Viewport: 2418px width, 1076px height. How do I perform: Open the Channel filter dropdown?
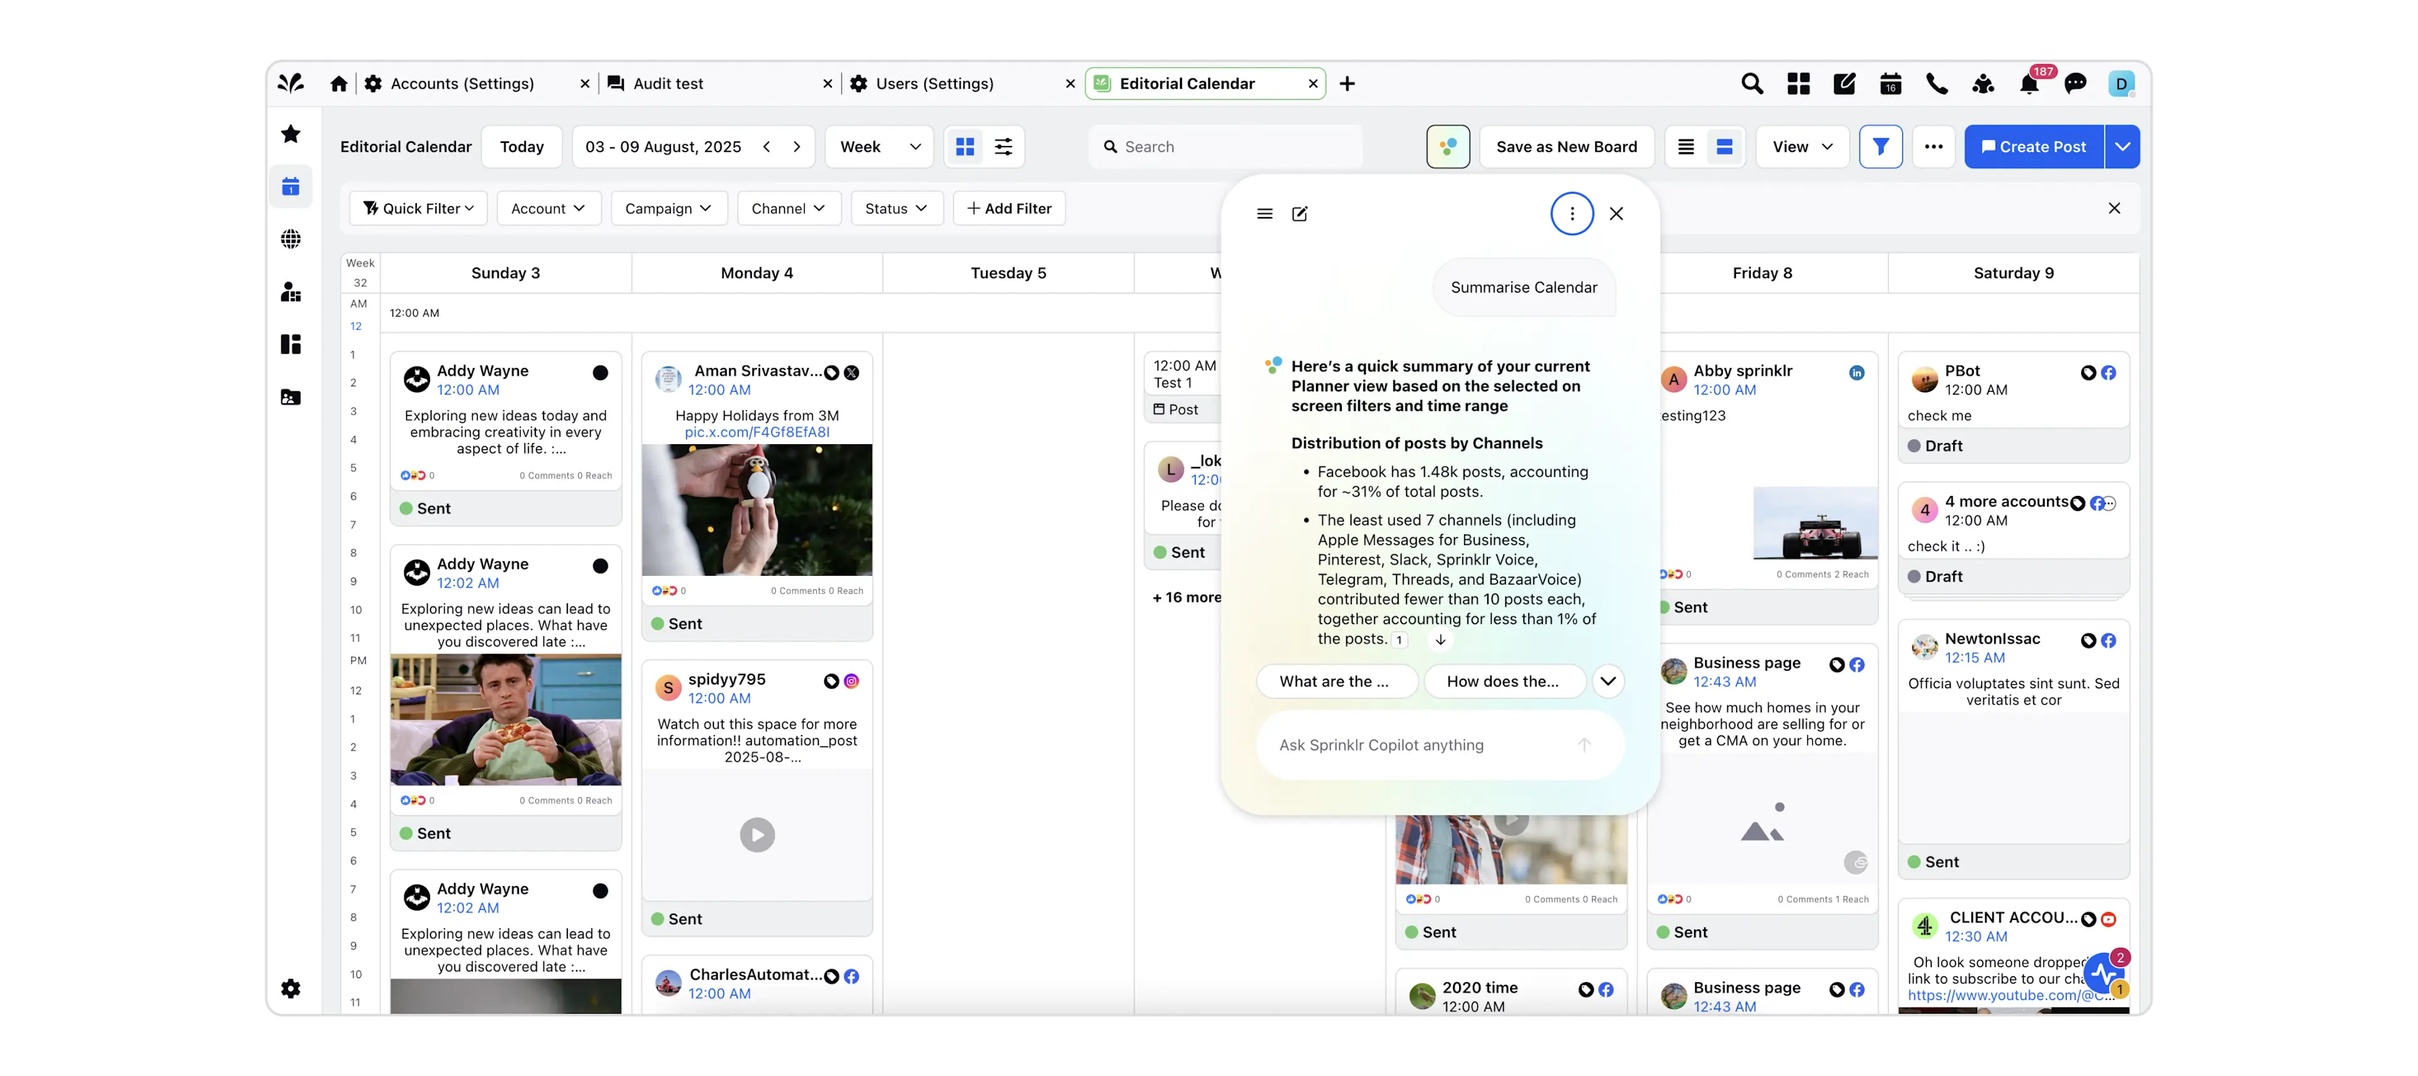(788, 208)
